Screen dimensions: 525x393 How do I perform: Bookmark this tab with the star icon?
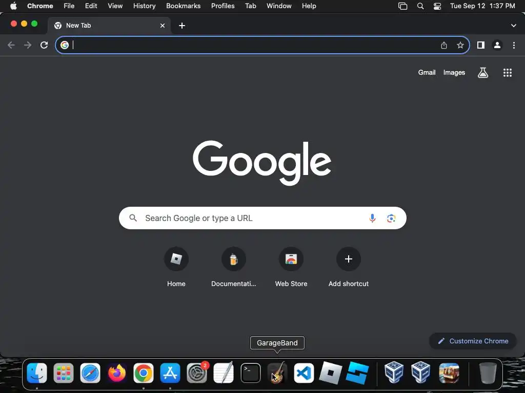tap(460, 45)
